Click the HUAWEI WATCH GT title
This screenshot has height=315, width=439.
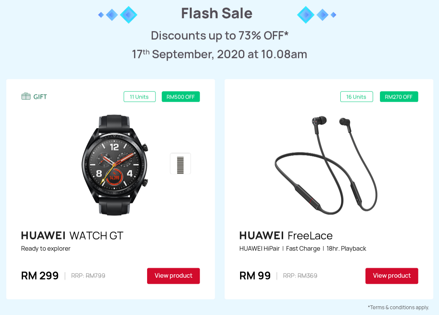[x=72, y=235]
